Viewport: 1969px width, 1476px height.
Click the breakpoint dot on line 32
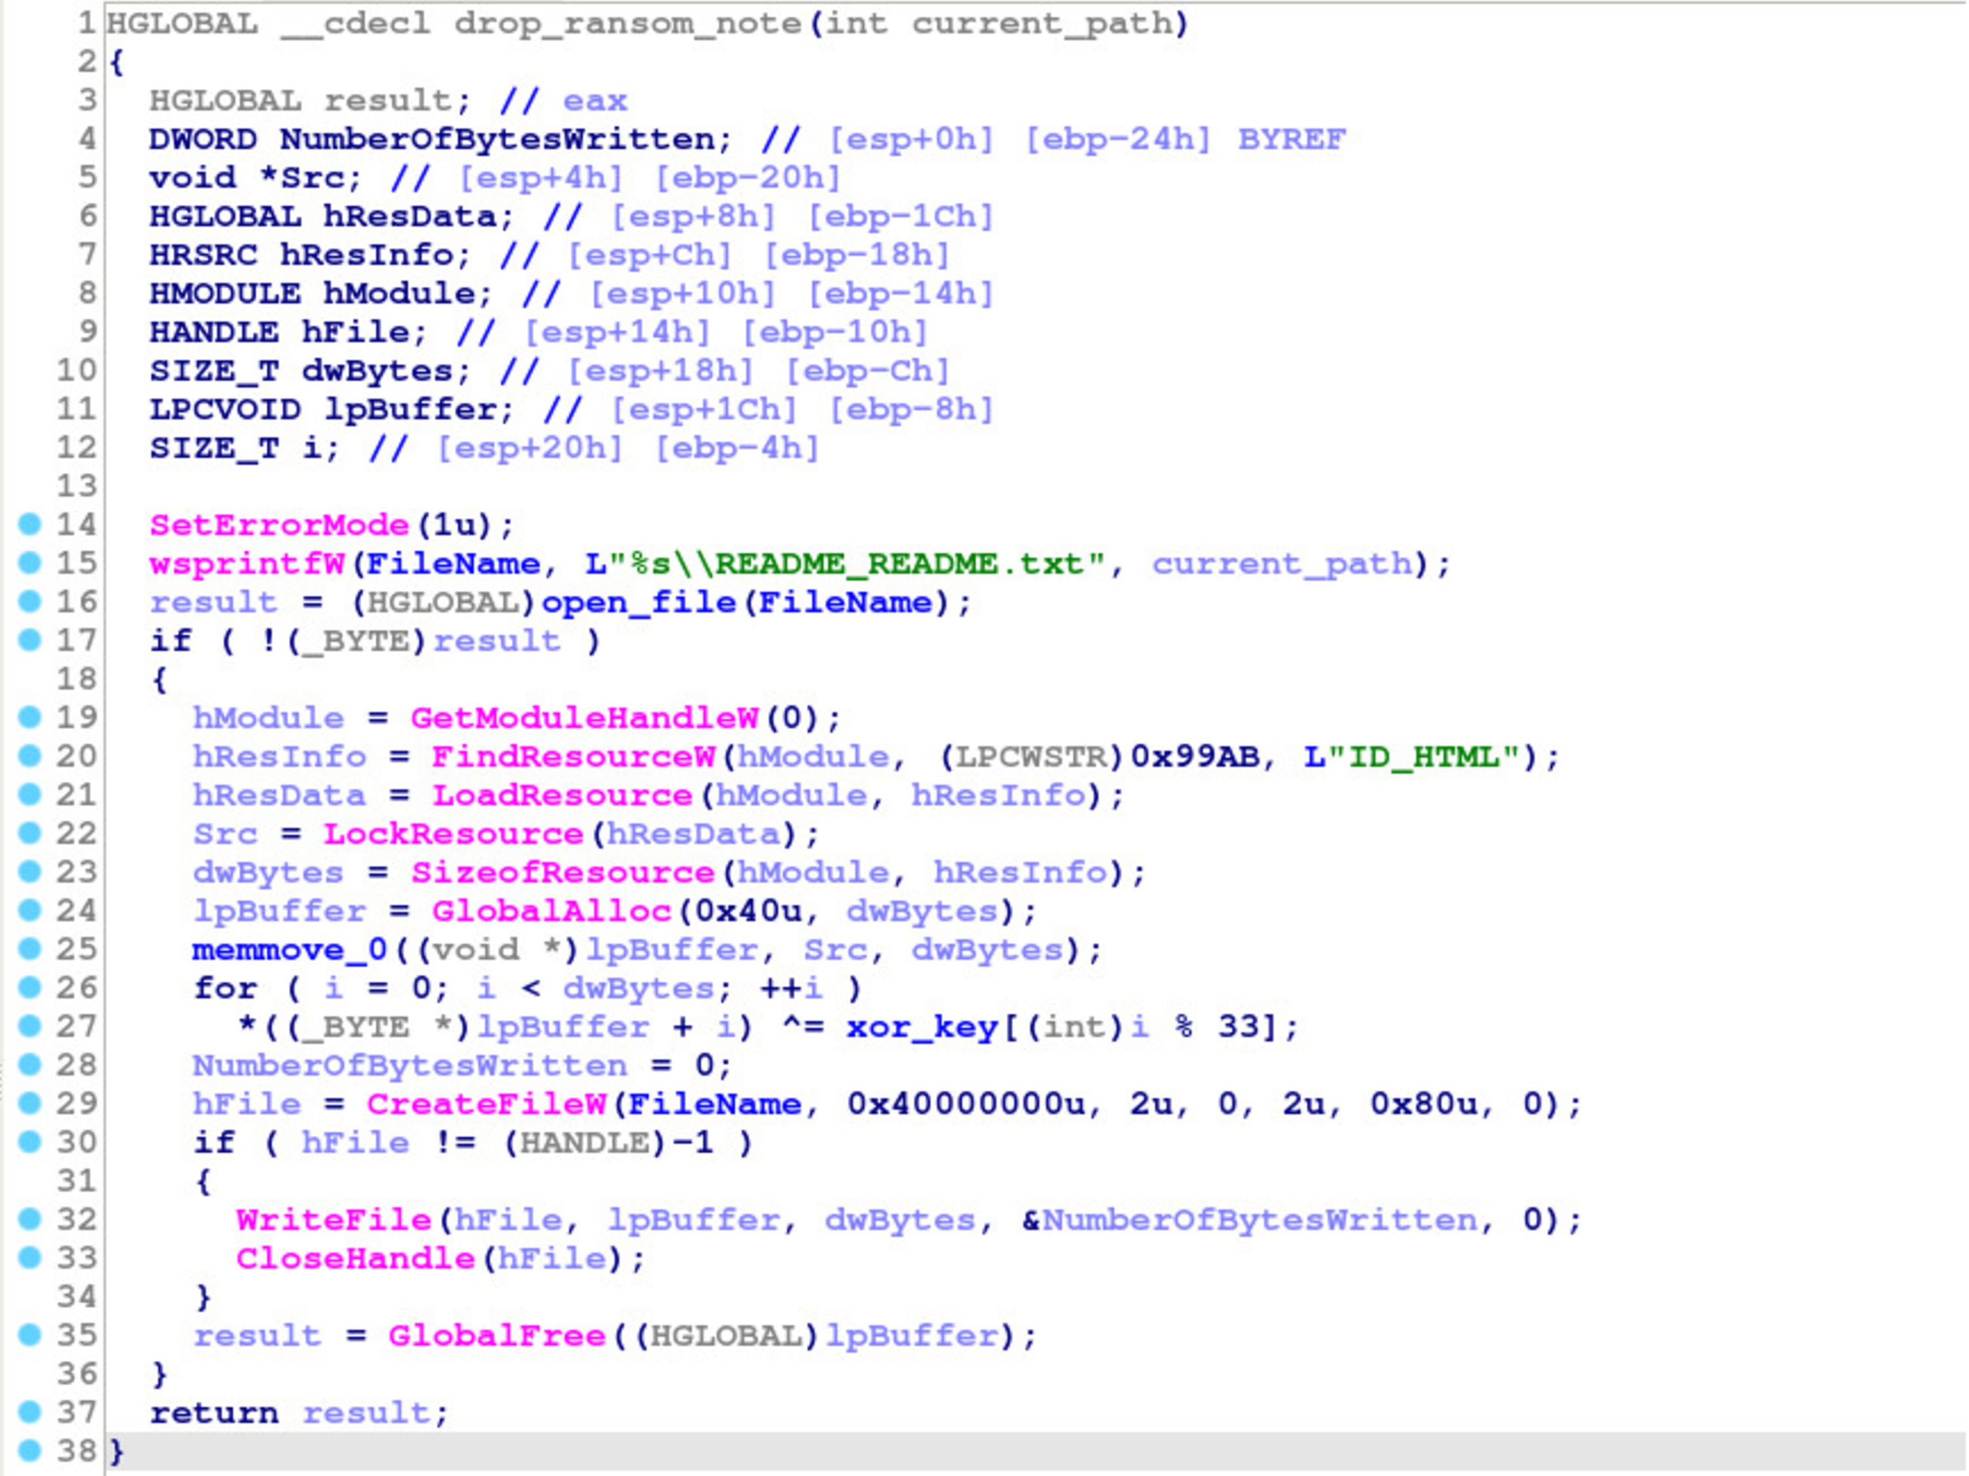30,1220
